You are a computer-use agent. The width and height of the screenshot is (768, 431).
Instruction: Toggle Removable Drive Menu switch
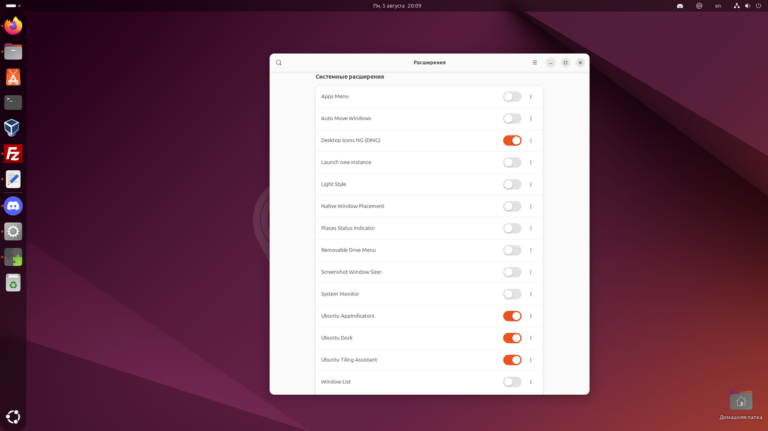(512, 251)
